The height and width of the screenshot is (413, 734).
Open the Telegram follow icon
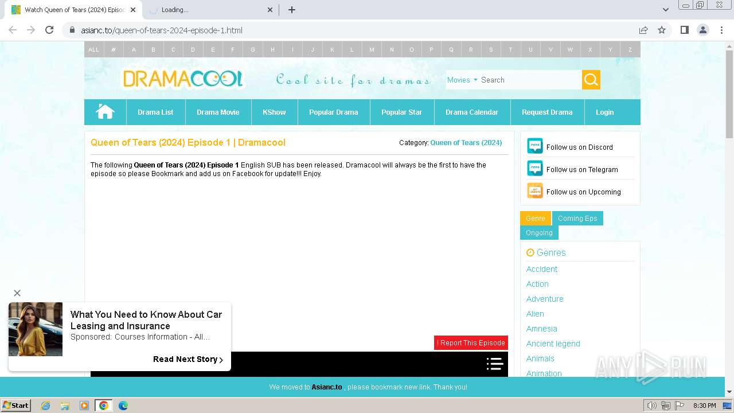pyautogui.click(x=535, y=169)
